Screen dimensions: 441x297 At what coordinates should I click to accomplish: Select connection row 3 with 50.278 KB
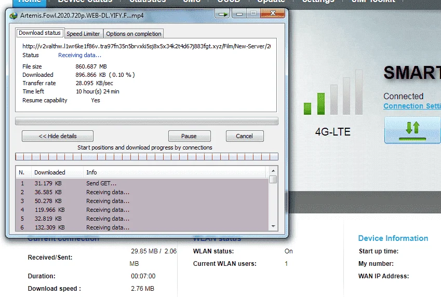point(142,201)
